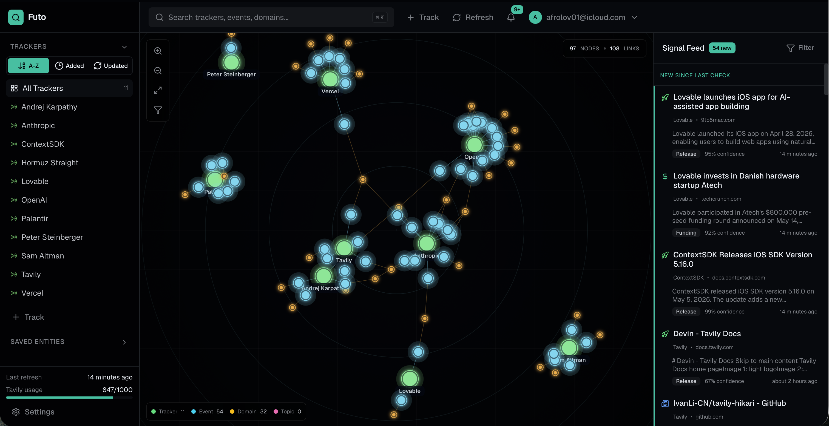The width and height of the screenshot is (829, 426).
Task: Expand graph to fullscreen
Action: click(x=158, y=90)
